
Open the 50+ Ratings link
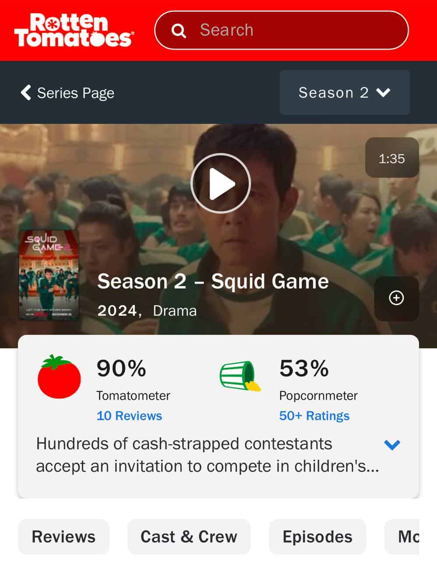point(314,415)
